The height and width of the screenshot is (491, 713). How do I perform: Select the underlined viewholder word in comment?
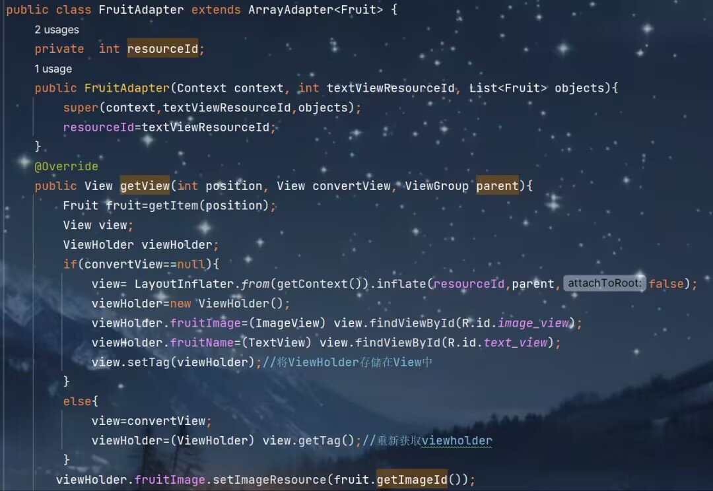point(457,441)
